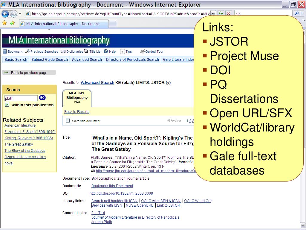Open The Story of the Gadsbys link

click(25, 150)
